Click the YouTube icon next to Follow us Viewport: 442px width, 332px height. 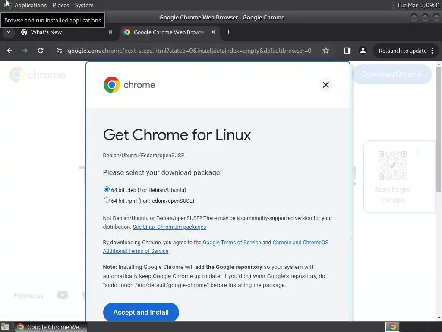click(x=63, y=295)
